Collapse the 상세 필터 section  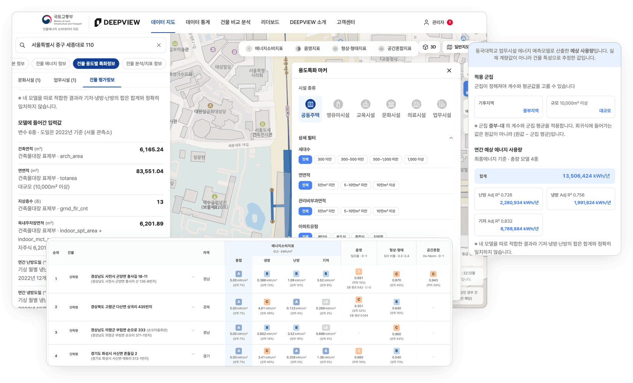(x=451, y=138)
